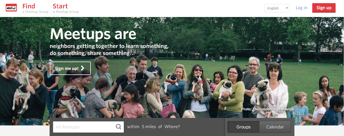The height and width of the screenshot is (136, 344).
Task: Click the 'a Meetup Group' text under Start
Action: [x=66, y=12]
